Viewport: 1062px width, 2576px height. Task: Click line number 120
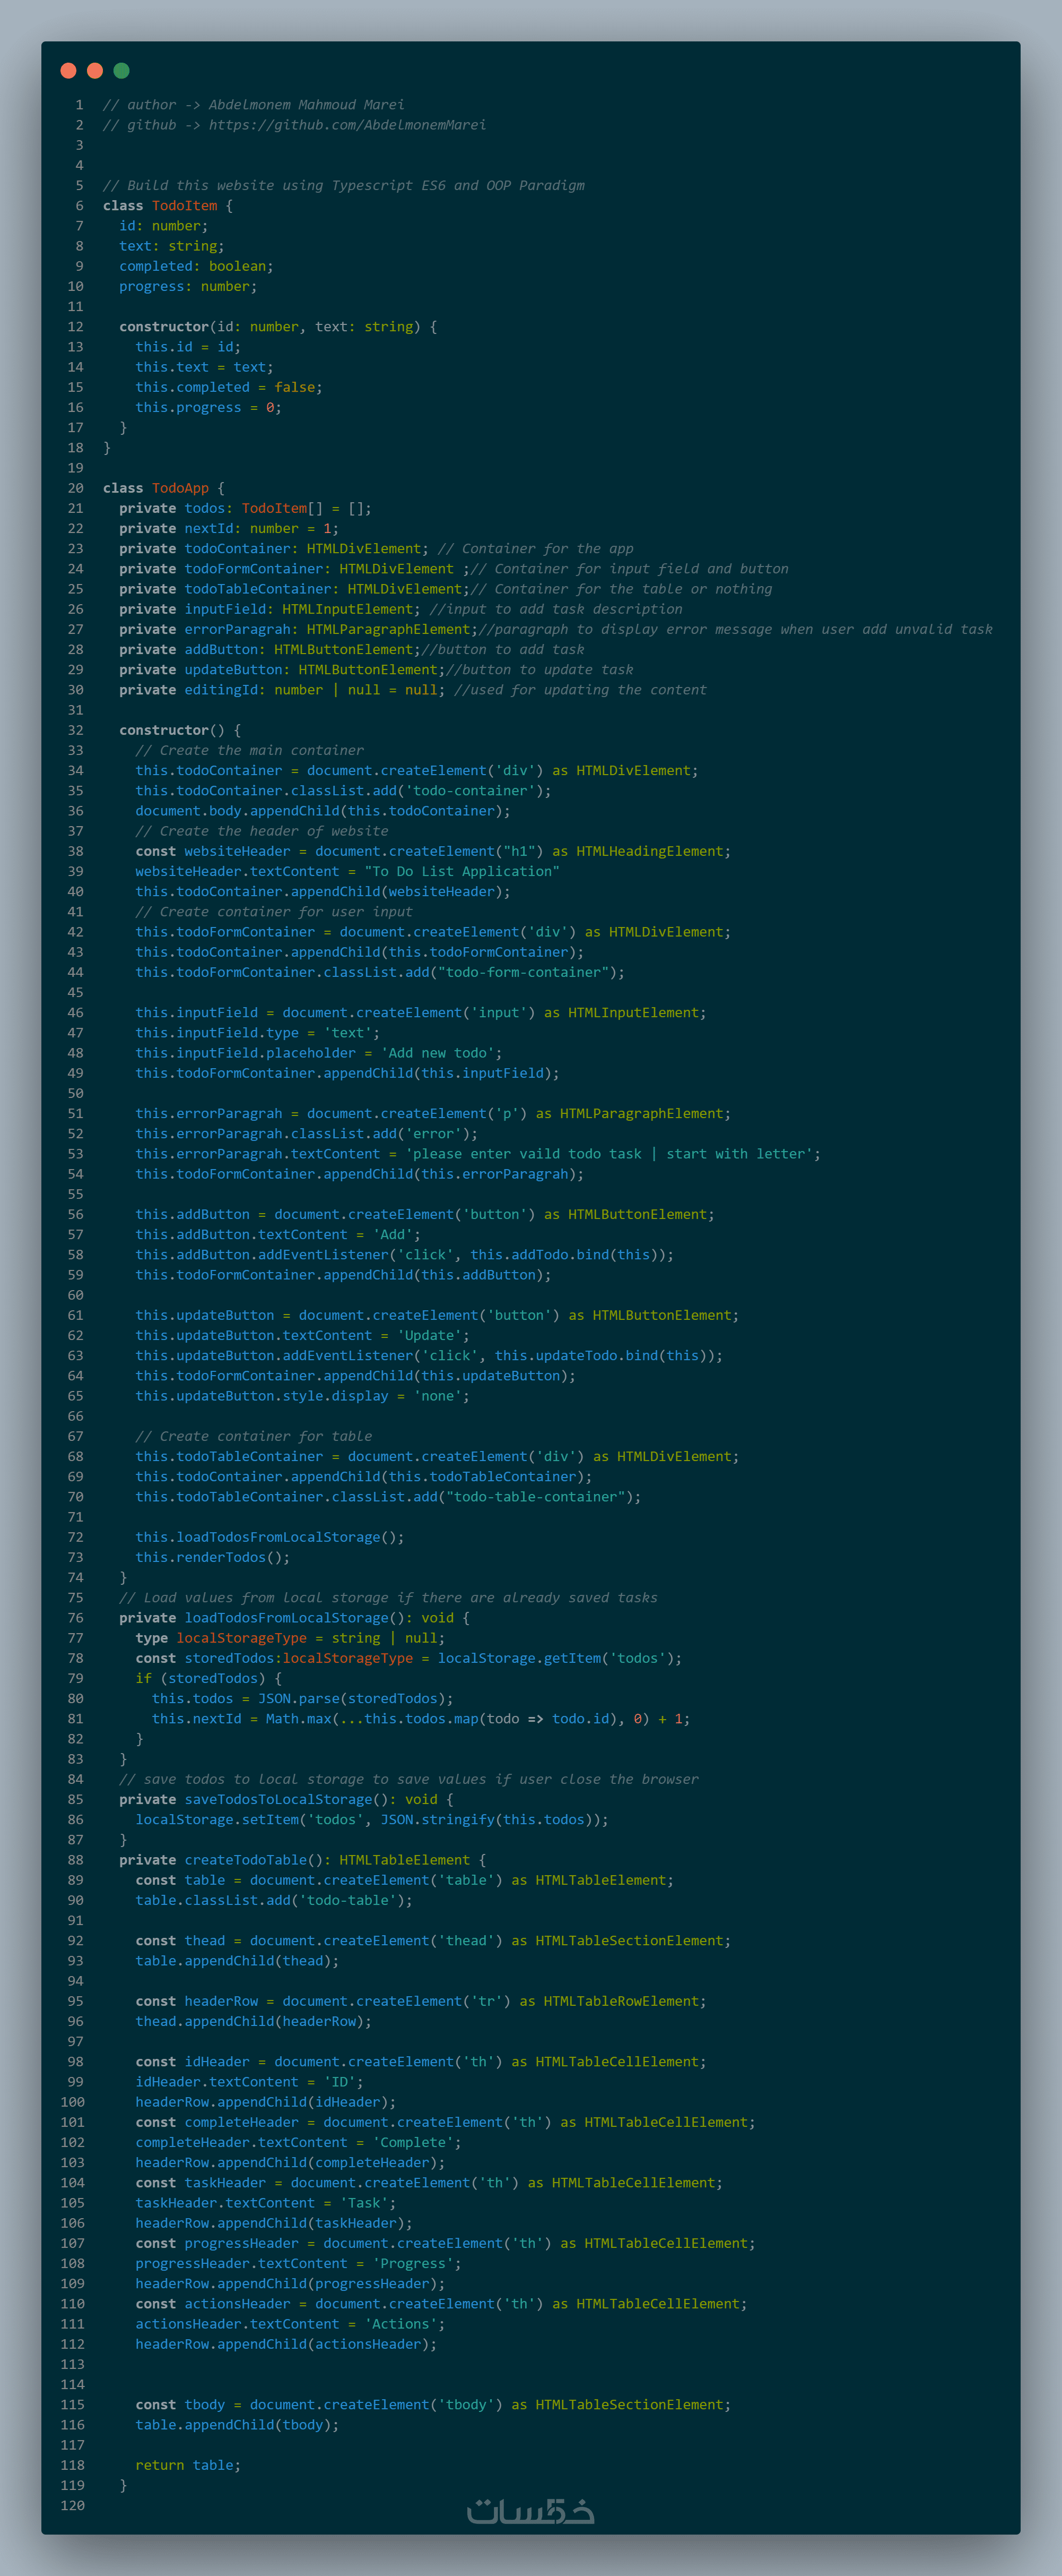point(72,2505)
